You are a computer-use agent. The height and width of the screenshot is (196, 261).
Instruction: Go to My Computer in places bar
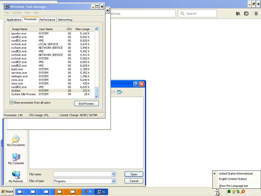[x=16, y=159]
